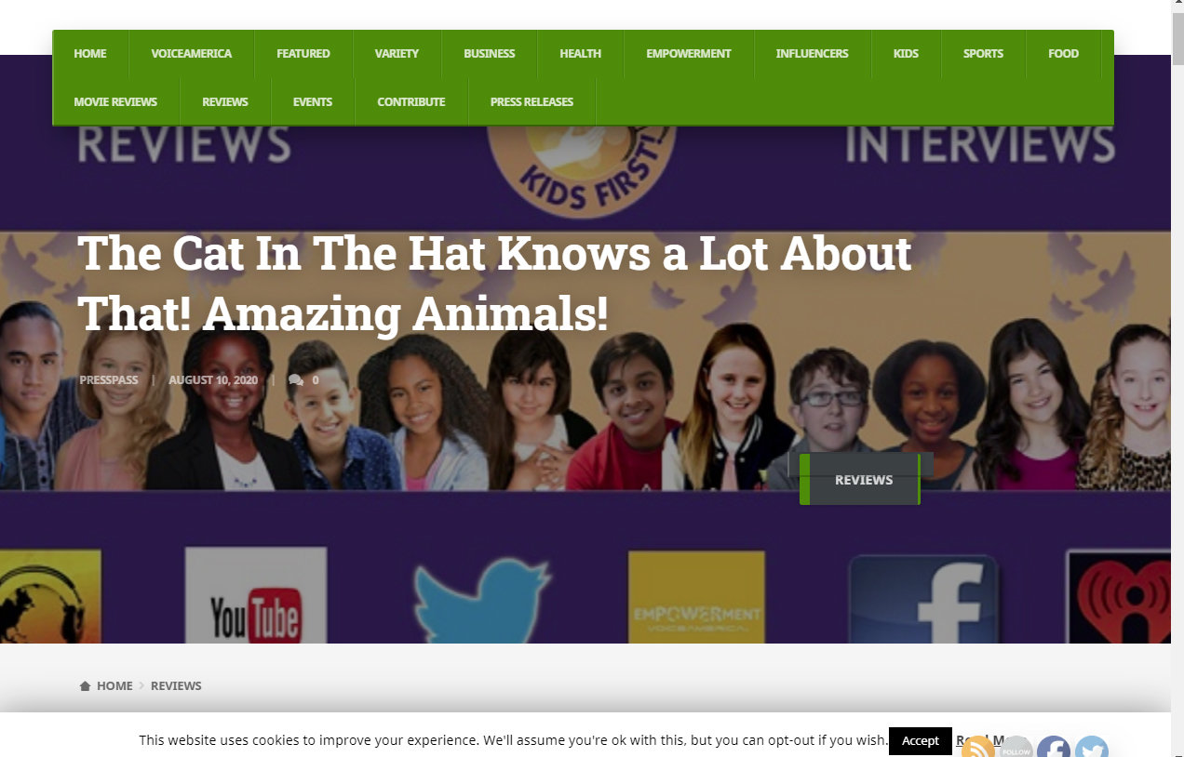Open the Facebook share icon at bottom
The width and height of the screenshot is (1184, 757).
point(1054,747)
